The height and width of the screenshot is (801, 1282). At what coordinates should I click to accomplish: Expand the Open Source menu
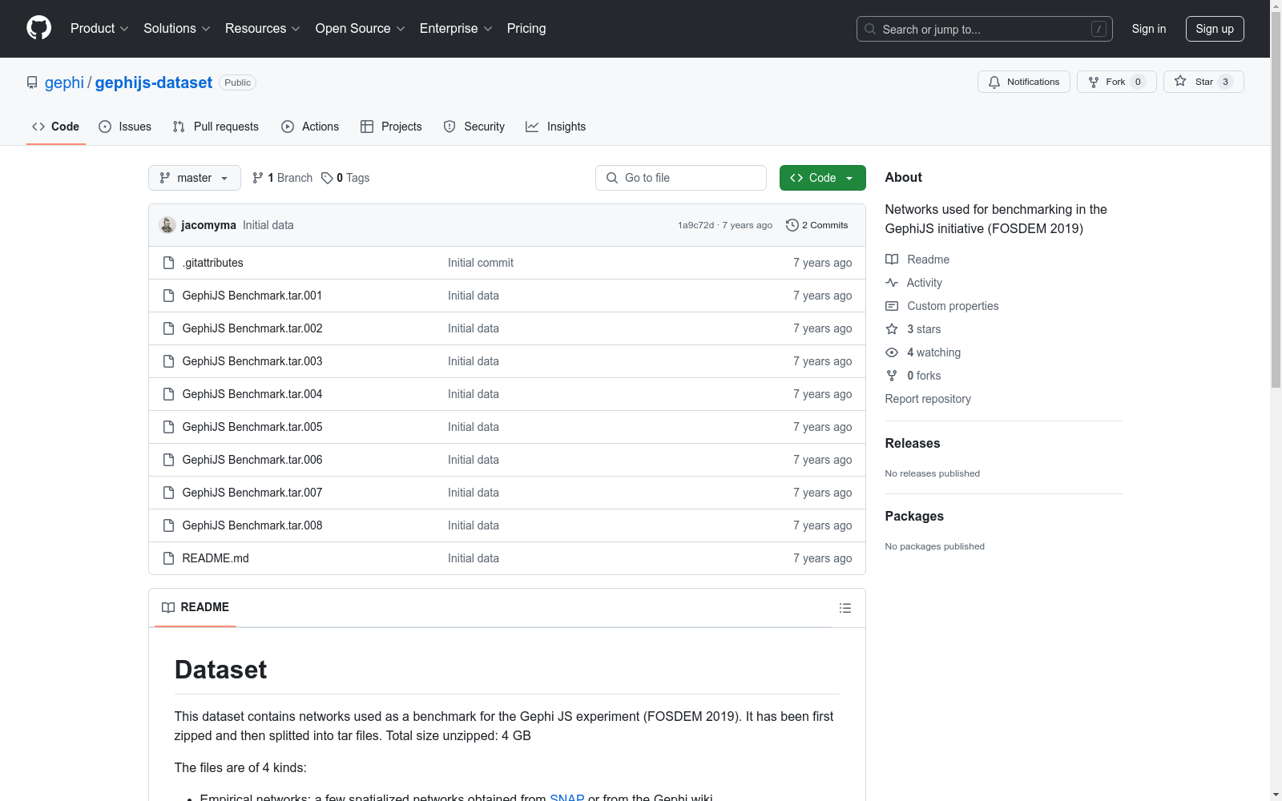[x=361, y=28]
